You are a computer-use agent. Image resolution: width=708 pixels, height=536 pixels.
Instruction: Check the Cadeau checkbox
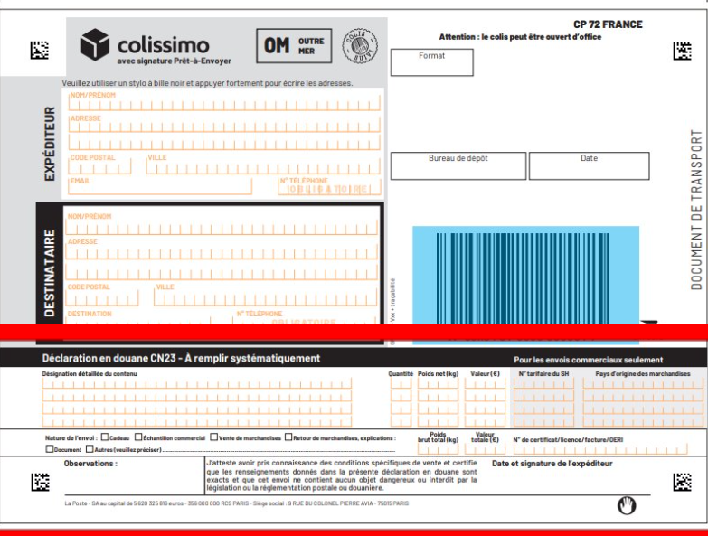(x=105, y=437)
